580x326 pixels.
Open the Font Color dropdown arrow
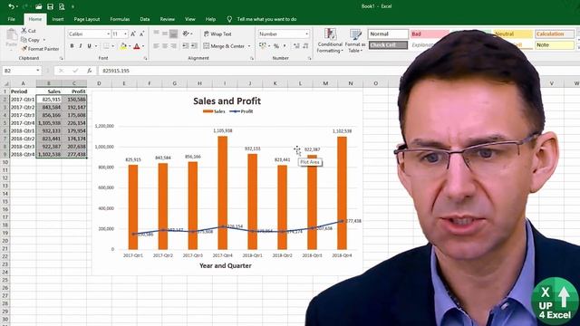[143, 46]
